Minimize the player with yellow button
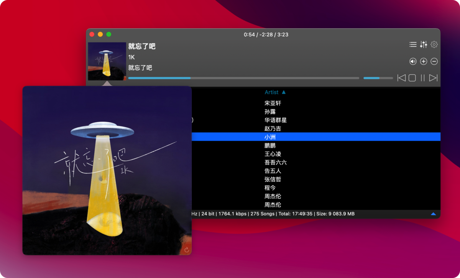This screenshot has height=278, width=460. click(100, 35)
